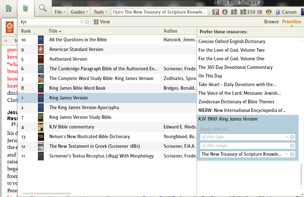The height and width of the screenshot is (197, 304).
Task: Select The New Testament in Greek row
Action: click(x=107, y=146)
